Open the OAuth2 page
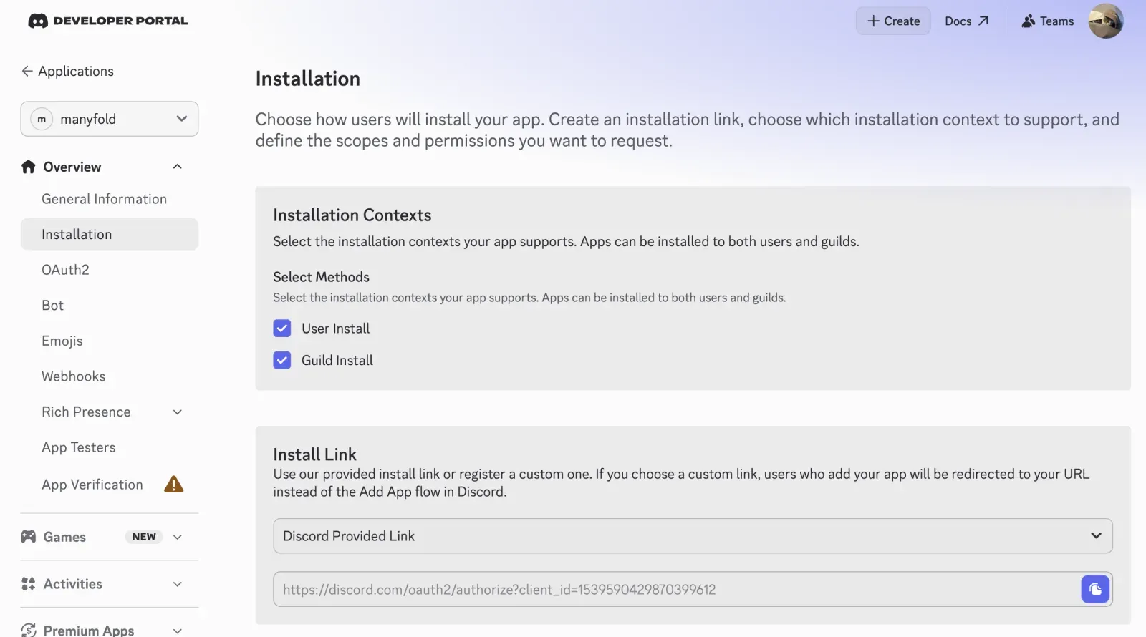This screenshot has height=637, width=1146. [x=65, y=270]
